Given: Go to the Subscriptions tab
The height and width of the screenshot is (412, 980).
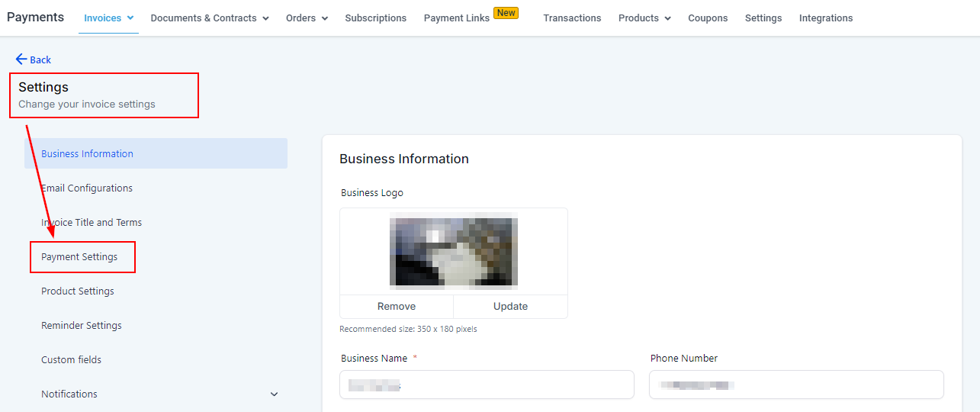Looking at the screenshot, I should click(375, 18).
